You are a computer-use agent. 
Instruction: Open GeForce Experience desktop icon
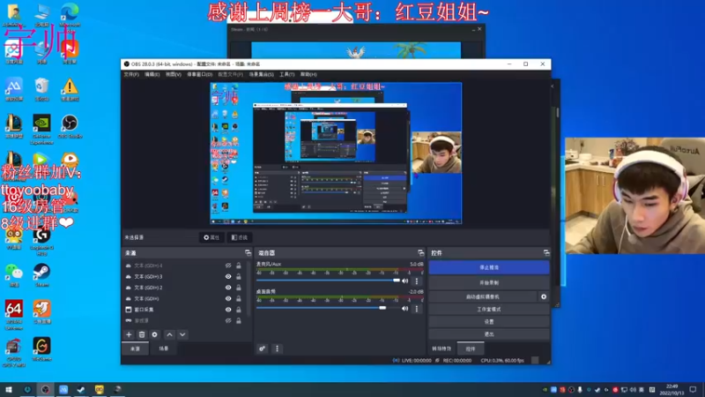pyautogui.click(x=41, y=129)
